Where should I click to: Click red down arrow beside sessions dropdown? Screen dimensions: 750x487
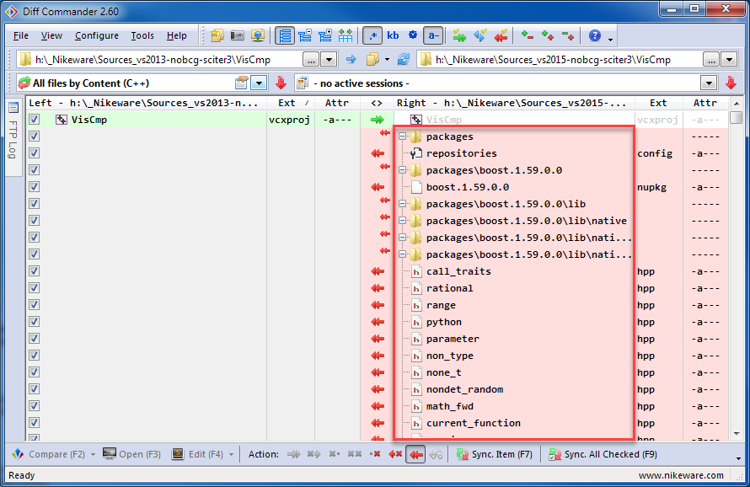[x=731, y=83]
